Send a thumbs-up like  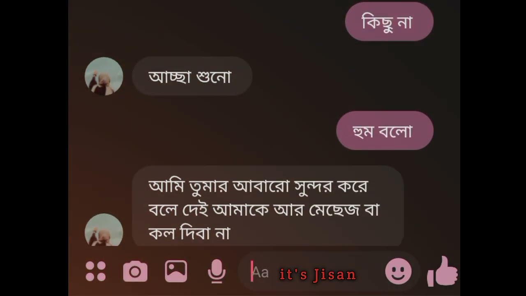(442, 271)
